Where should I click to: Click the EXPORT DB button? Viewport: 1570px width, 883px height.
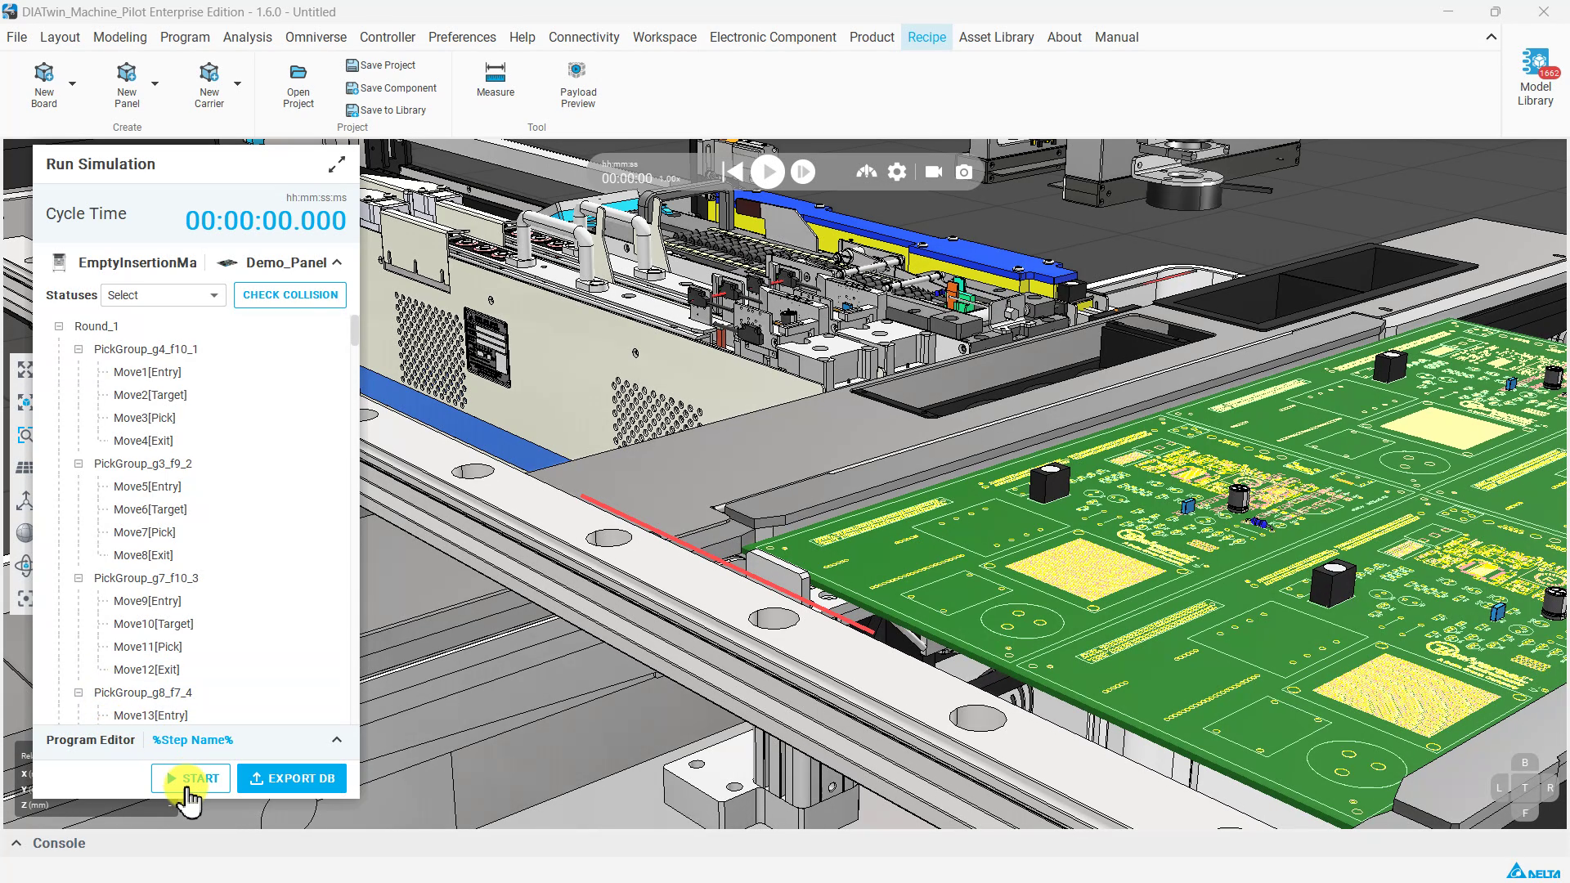[292, 778]
